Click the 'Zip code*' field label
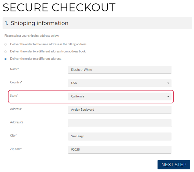Image resolution: width=194 pixels, height=172 pixels. coord(16,149)
